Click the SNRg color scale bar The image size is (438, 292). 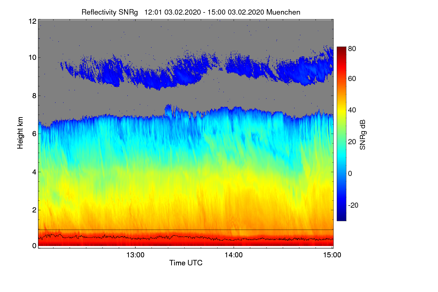coord(341,134)
